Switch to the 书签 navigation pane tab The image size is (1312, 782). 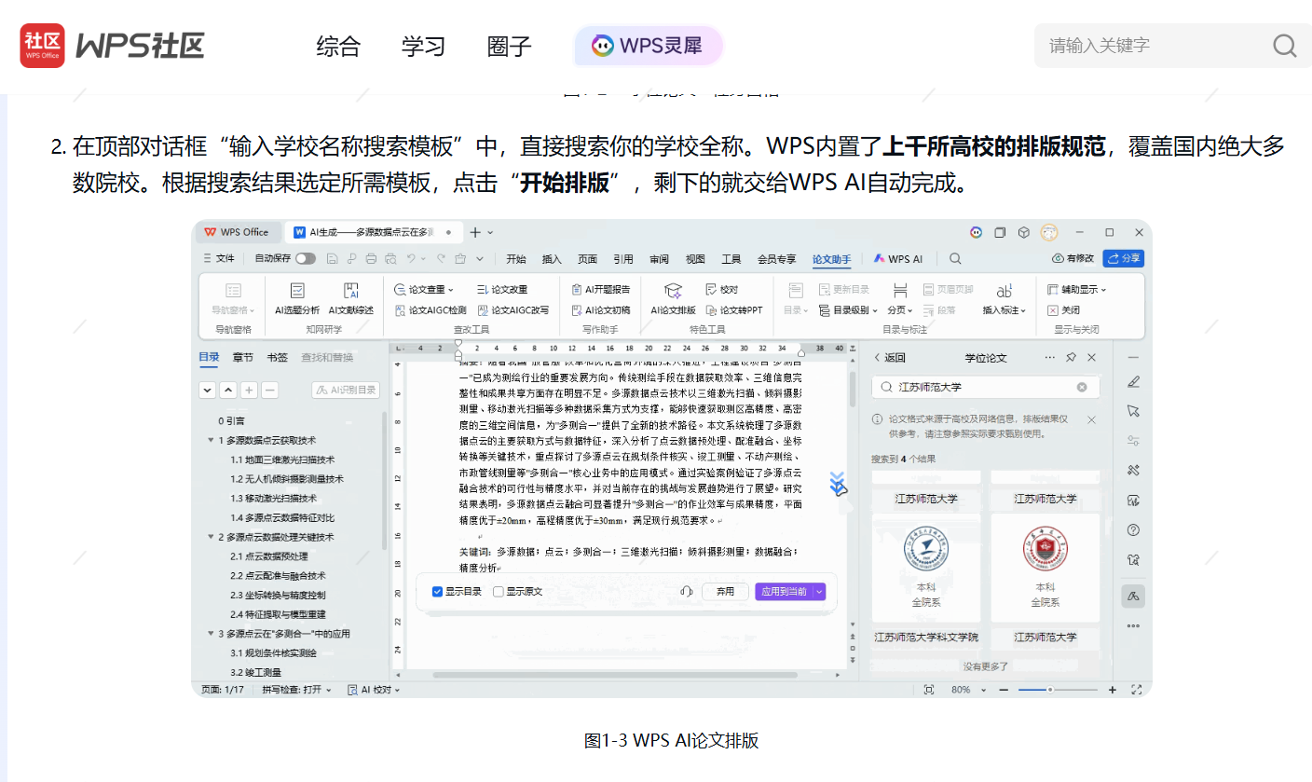(277, 358)
